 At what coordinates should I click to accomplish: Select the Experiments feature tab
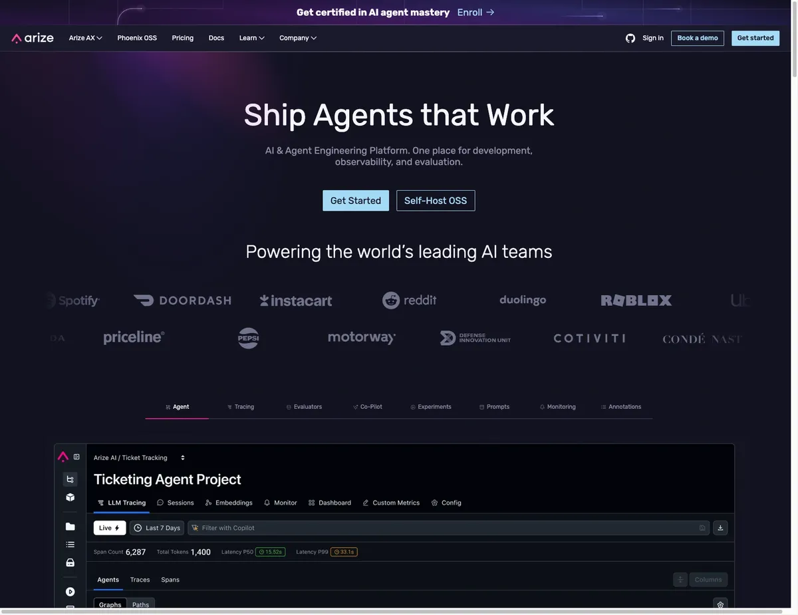[431, 407]
